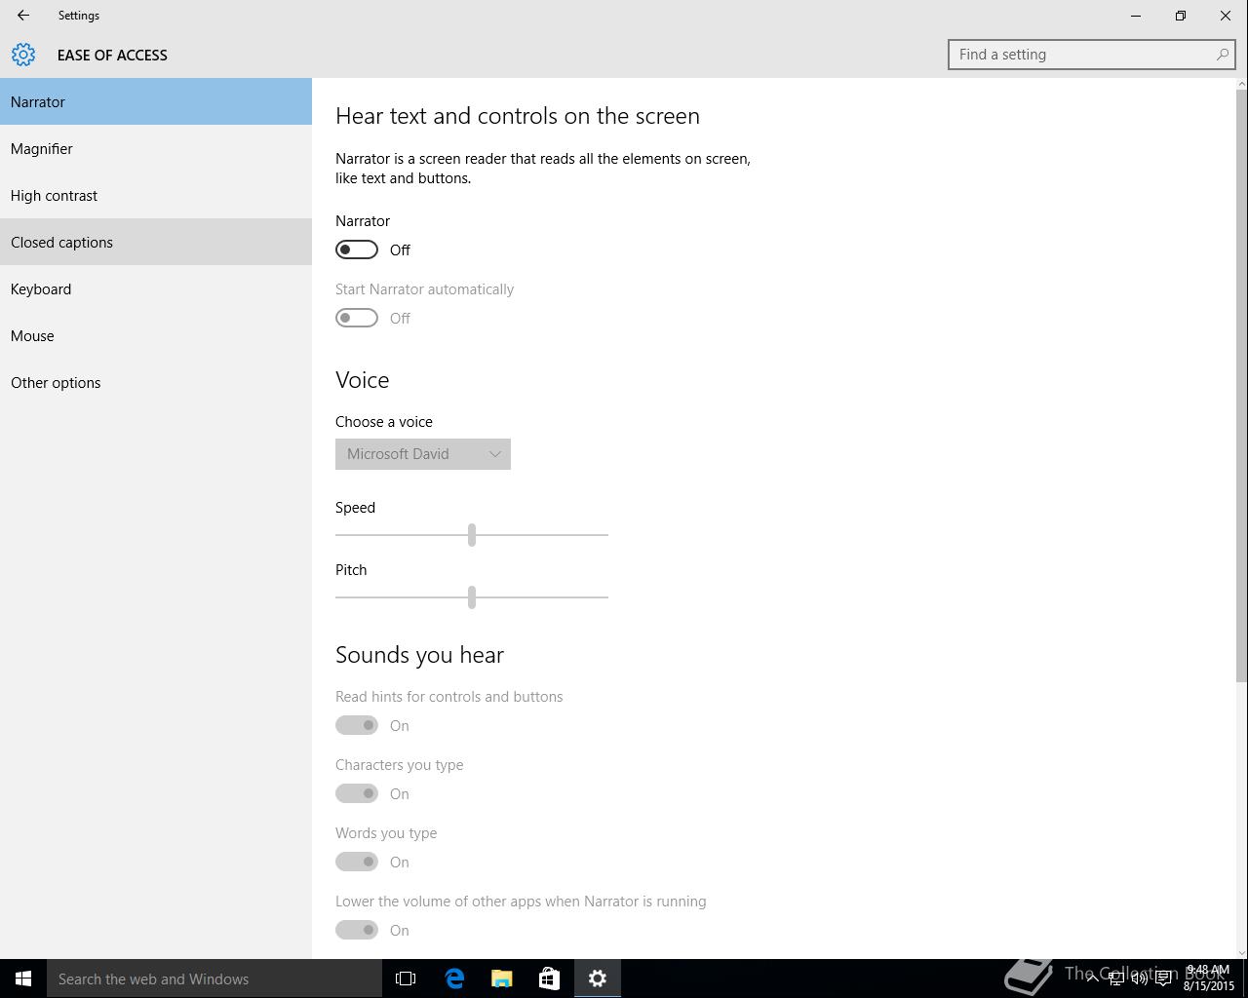Click the Sounds you hear heading
1248x998 pixels.
click(x=419, y=655)
